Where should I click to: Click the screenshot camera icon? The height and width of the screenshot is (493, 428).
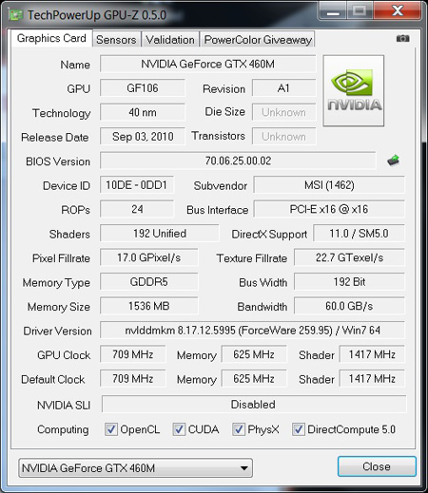[x=402, y=39]
